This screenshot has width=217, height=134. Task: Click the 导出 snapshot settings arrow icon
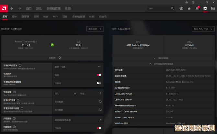(x=100, y=93)
